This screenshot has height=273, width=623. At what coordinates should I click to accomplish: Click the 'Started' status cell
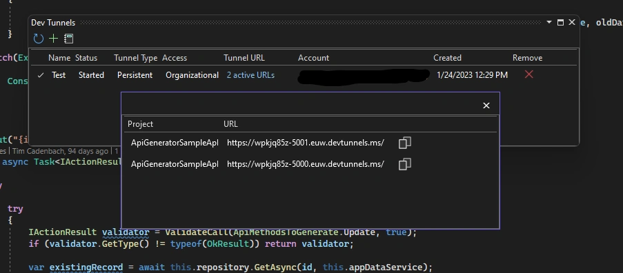click(x=91, y=75)
